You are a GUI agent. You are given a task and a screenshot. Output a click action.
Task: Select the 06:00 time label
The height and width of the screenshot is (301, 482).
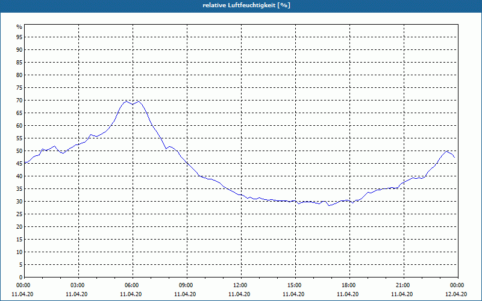click(131, 285)
